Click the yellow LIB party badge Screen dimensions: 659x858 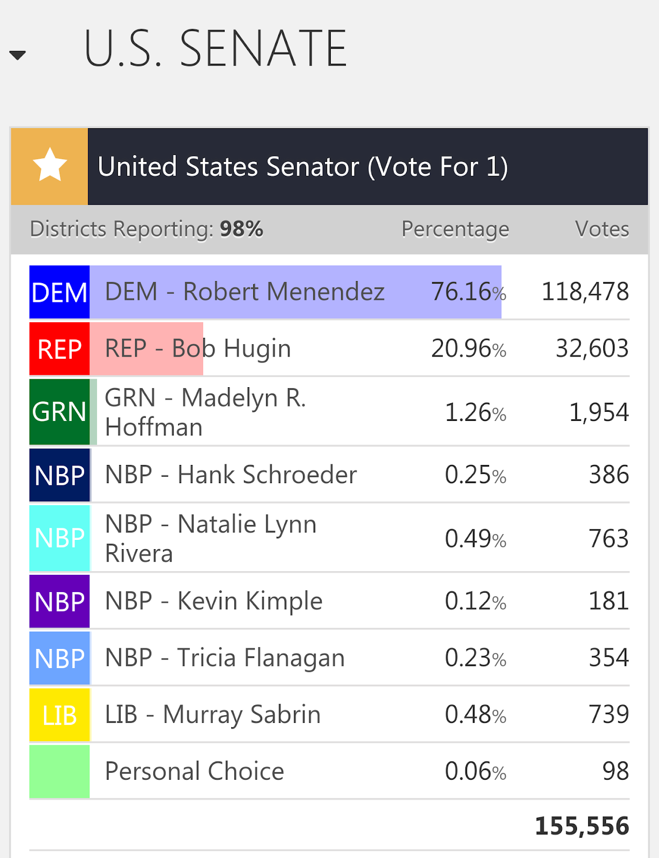[60, 715]
